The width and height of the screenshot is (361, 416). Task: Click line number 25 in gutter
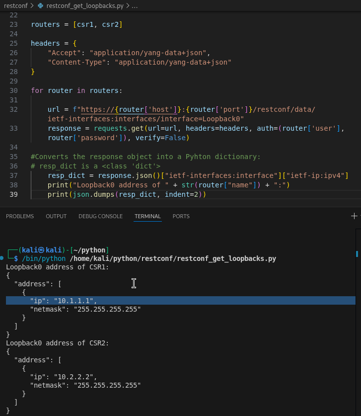click(x=13, y=43)
